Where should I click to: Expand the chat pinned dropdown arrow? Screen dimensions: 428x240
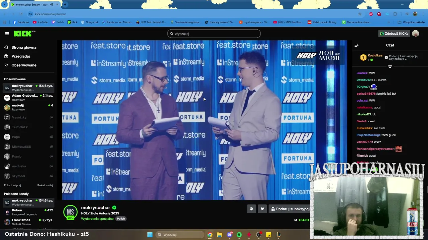click(390, 67)
